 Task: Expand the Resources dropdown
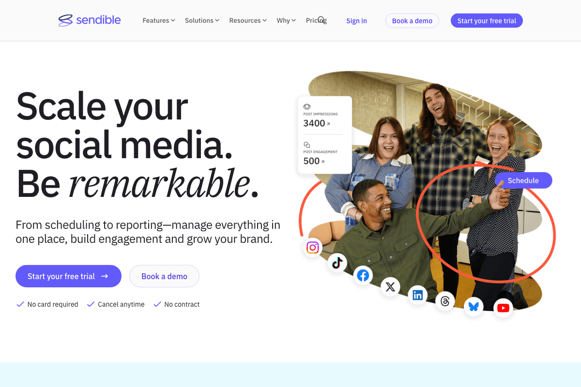click(247, 20)
